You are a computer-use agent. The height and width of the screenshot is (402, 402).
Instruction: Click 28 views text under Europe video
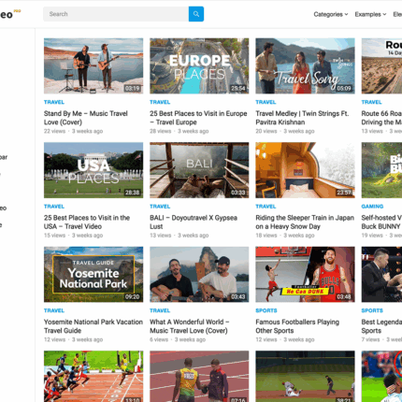coord(161,131)
